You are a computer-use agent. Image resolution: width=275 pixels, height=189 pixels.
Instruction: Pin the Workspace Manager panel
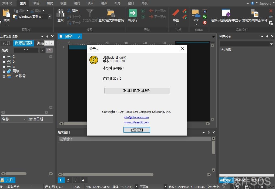pos(47,36)
